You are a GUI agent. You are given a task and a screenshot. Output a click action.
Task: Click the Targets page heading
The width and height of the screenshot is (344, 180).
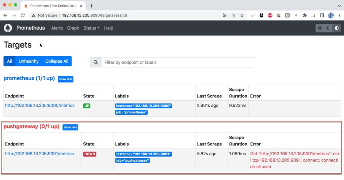click(x=17, y=45)
